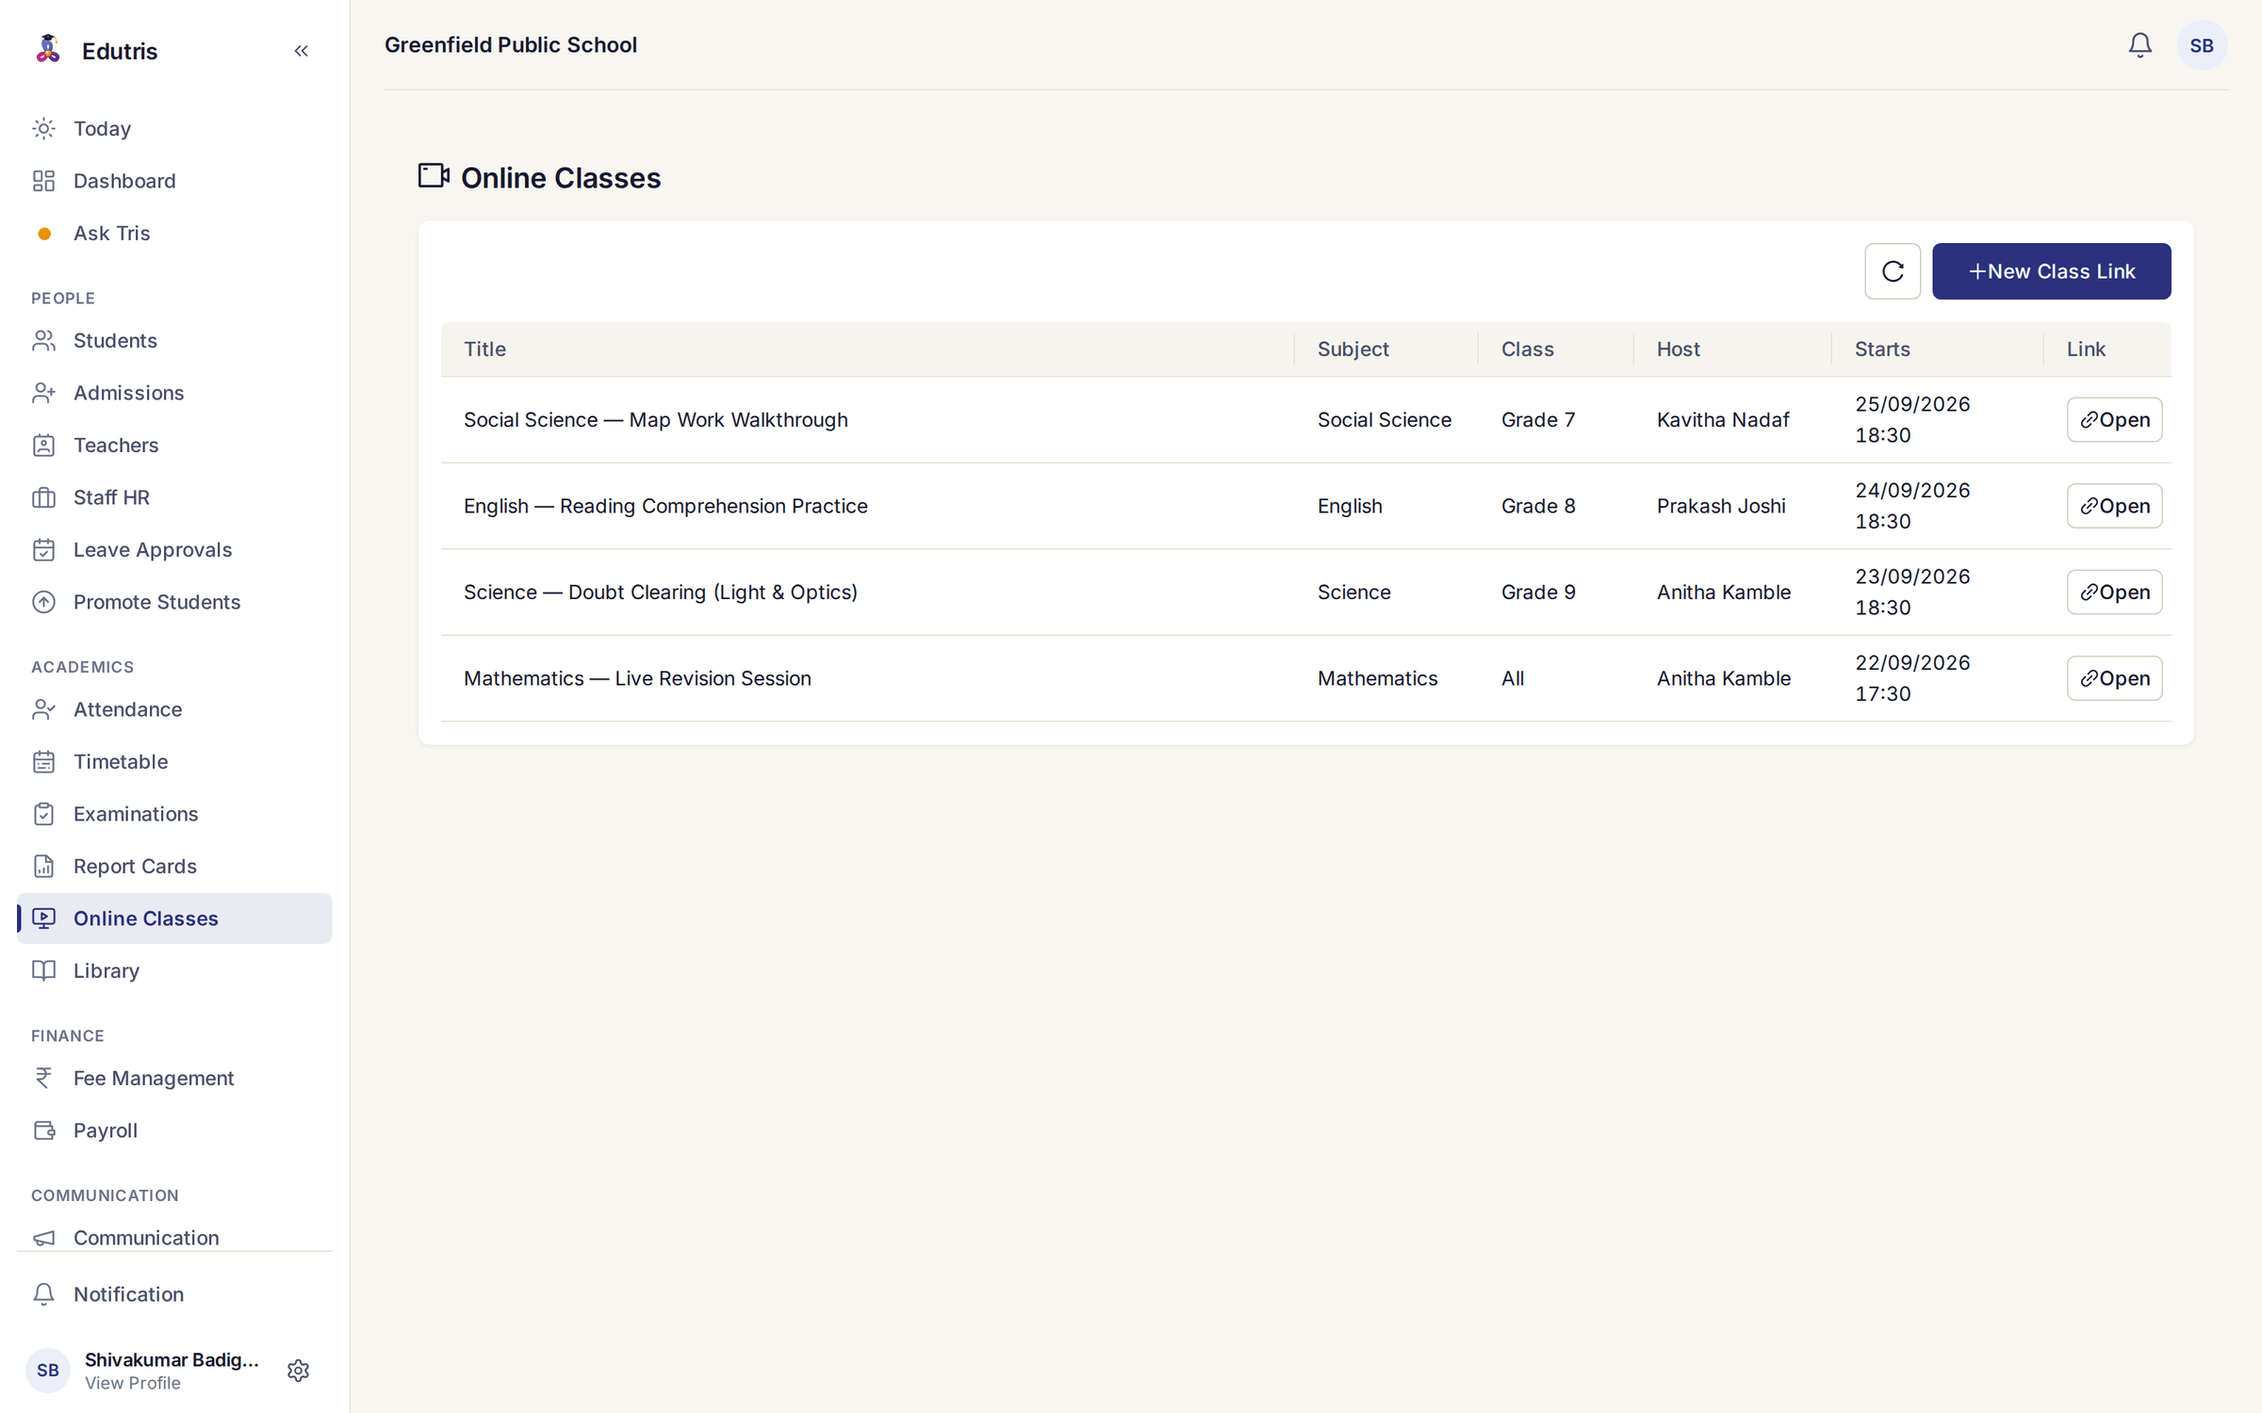Image resolution: width=2262 pixels, height=1413 pixels.
Task: Click the Timetable calendar icon
Action: 44,762
